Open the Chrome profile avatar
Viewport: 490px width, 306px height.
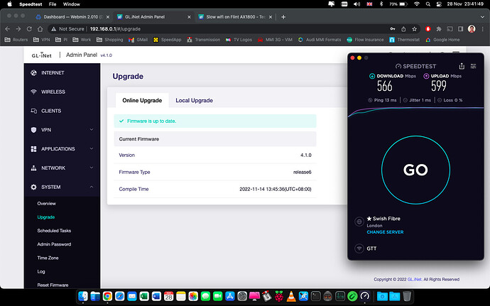(472, 29)
